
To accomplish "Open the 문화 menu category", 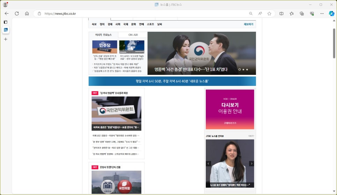I will tap(134, 24).
